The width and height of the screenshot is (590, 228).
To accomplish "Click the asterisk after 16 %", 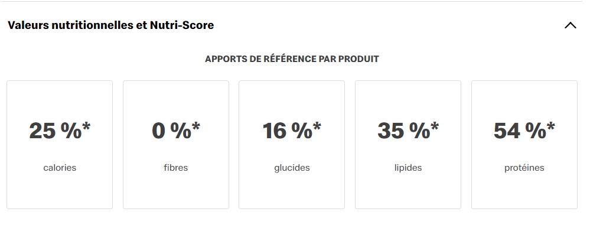I will [317, 126].
